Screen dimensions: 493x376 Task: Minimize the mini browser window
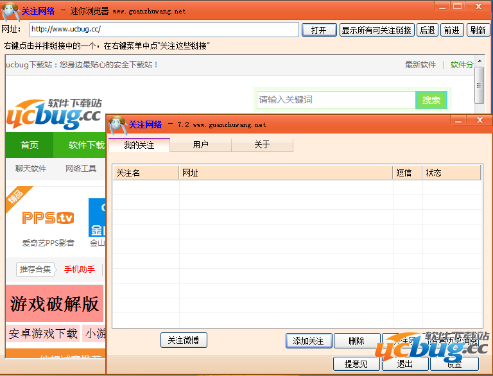442,6
